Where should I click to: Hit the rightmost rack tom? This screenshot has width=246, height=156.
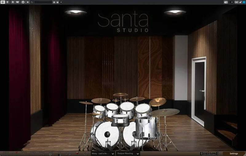(143, 108)
